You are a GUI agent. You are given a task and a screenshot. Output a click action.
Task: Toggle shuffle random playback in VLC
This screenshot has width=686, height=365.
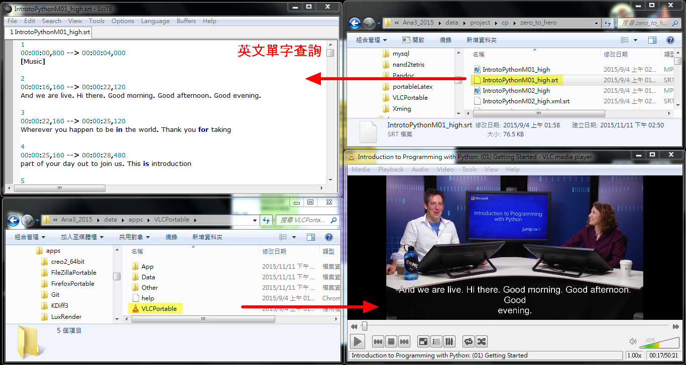(482, 341)
